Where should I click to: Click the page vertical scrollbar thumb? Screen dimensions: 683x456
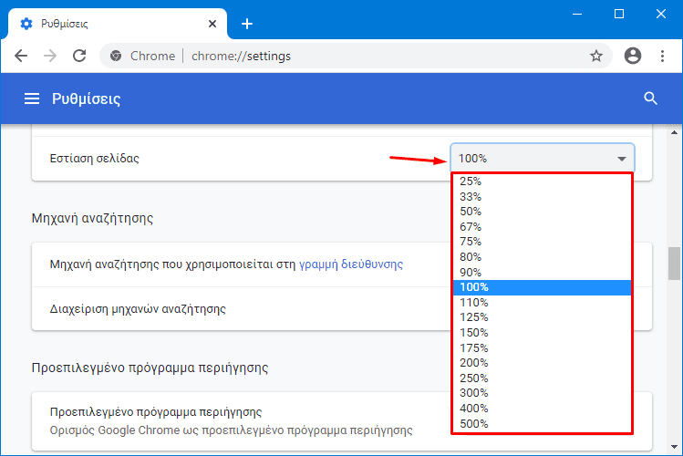click(x=674, y=264)
